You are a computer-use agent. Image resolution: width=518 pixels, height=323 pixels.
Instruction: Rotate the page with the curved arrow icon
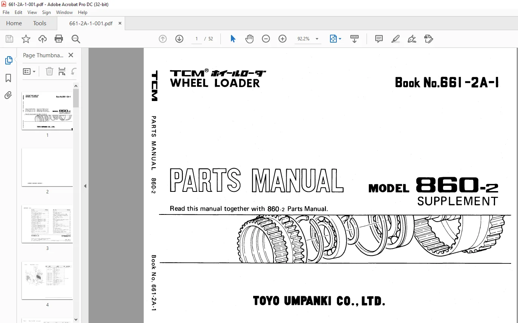(x=74, y=71)
